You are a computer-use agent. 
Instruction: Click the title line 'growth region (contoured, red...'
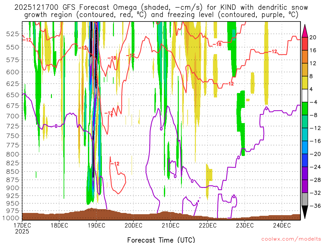[x=161, y=15]
